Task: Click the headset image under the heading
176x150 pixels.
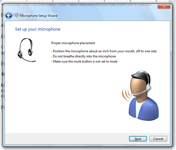Action: pyautogui.click(x=27, y=50)
